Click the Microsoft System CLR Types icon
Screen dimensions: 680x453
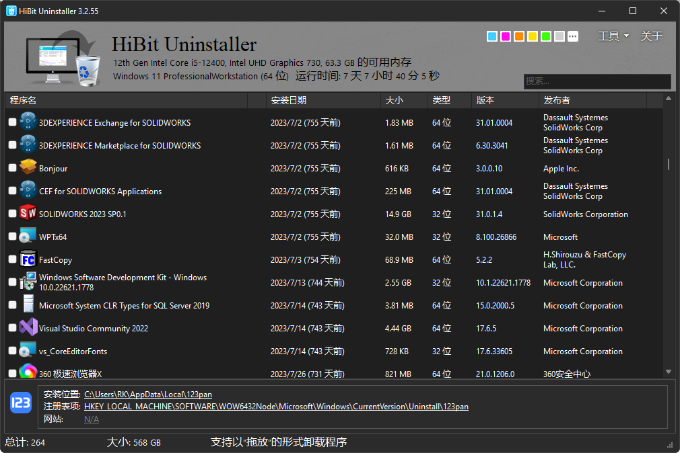[x=28, y=305]
